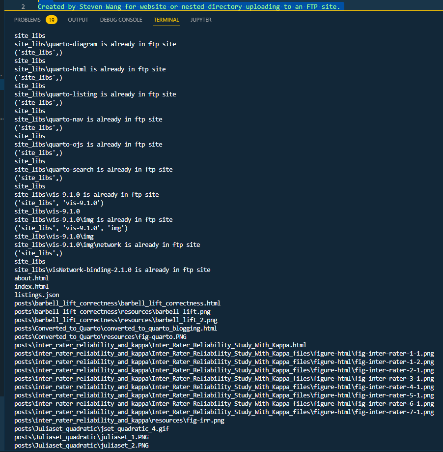Click the visNetwork-binding-2.1.0 terminal line

tap(112, 270)
